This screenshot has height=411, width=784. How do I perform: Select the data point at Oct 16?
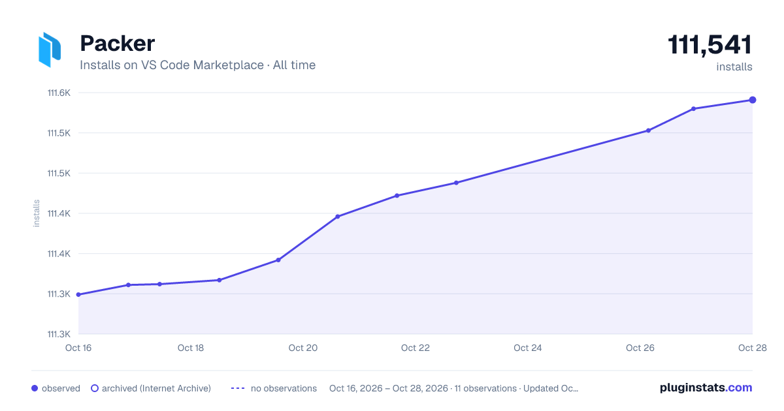tap(78, 294)
